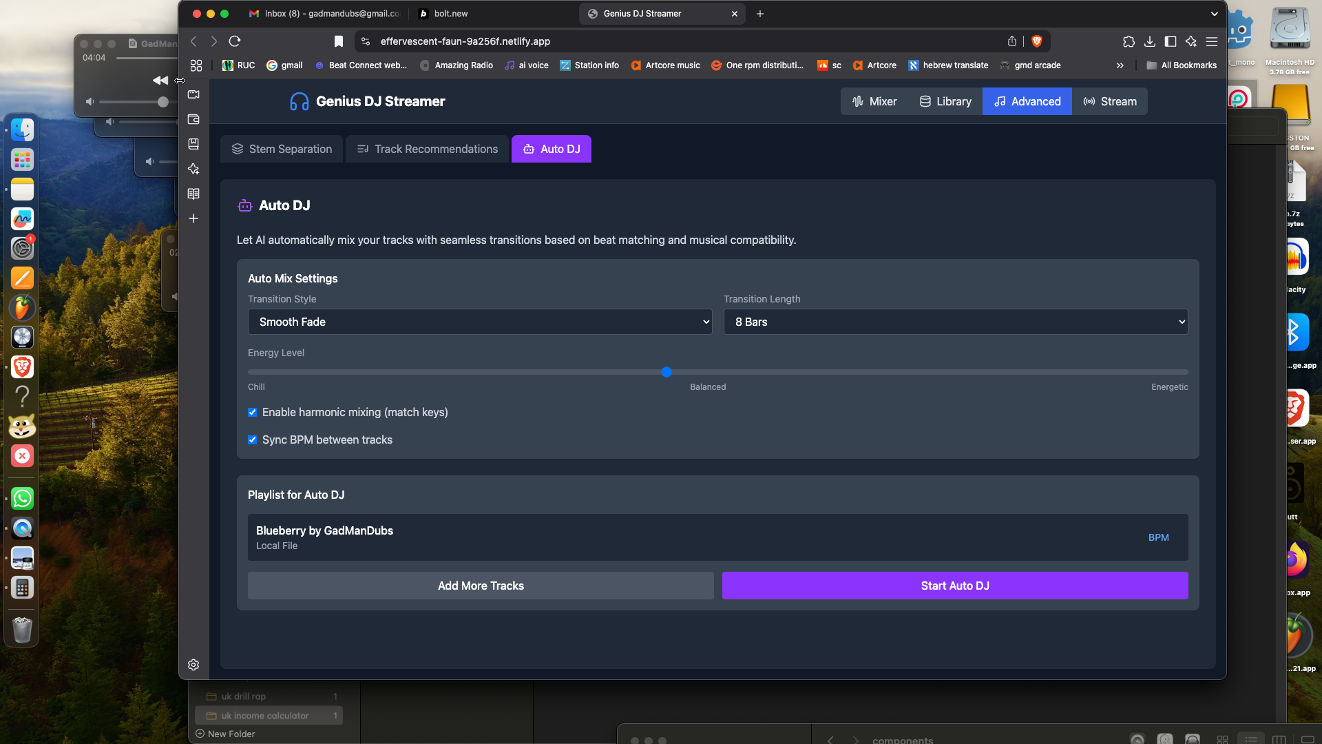Uncheck Sync BPM between tracks
1322x744 pixels.
point(253,440)
